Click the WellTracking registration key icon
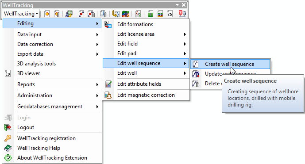 8,138
